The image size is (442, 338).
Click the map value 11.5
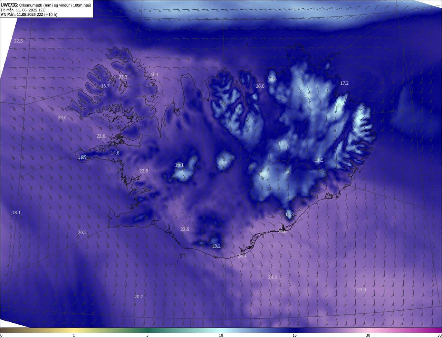(319, 160)
